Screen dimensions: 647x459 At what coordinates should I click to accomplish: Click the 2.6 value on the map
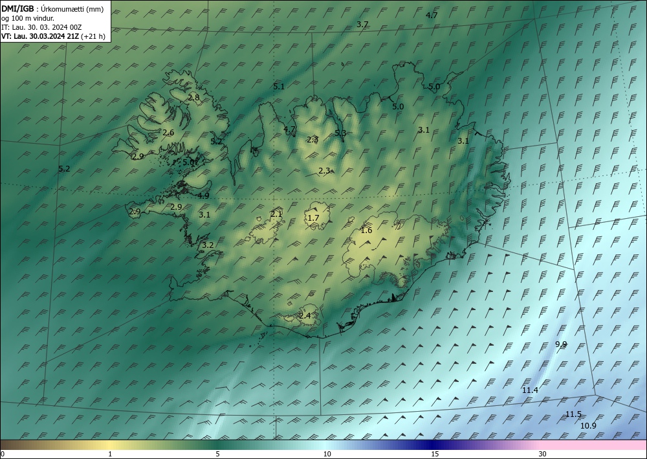[168, 133]
